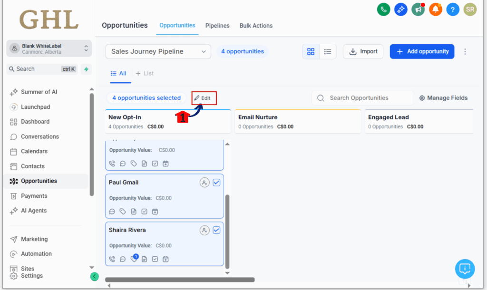This screenshot has height=290, width=487.
Task: Click the Add opportunity button
Action: click(x=422, y=51)
